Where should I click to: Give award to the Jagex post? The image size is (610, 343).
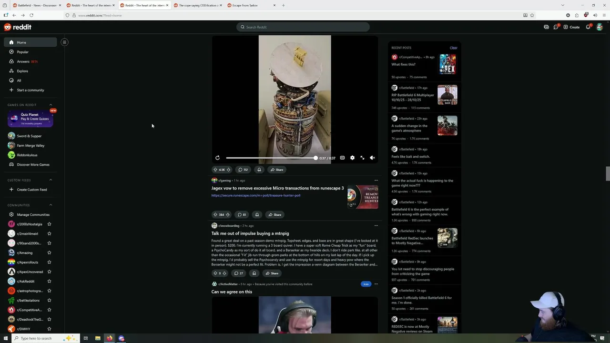[x=257, y=214]
